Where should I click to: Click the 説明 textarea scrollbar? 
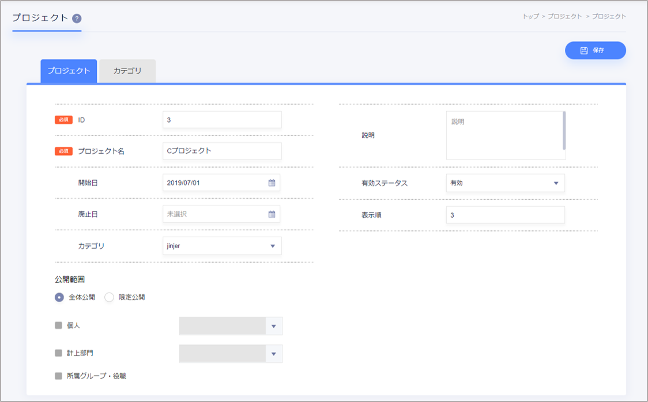(x=564, y=130)
